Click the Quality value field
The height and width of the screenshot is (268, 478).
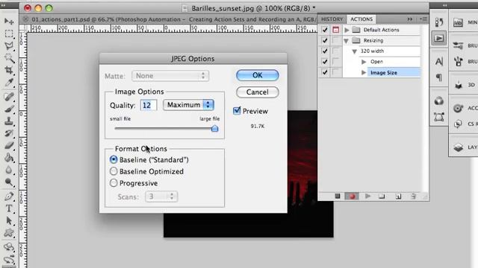tap(149, 105)
